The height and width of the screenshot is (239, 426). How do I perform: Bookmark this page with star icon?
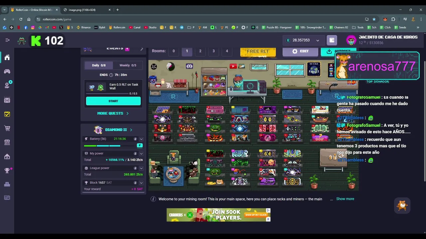(x=374, y=19)
